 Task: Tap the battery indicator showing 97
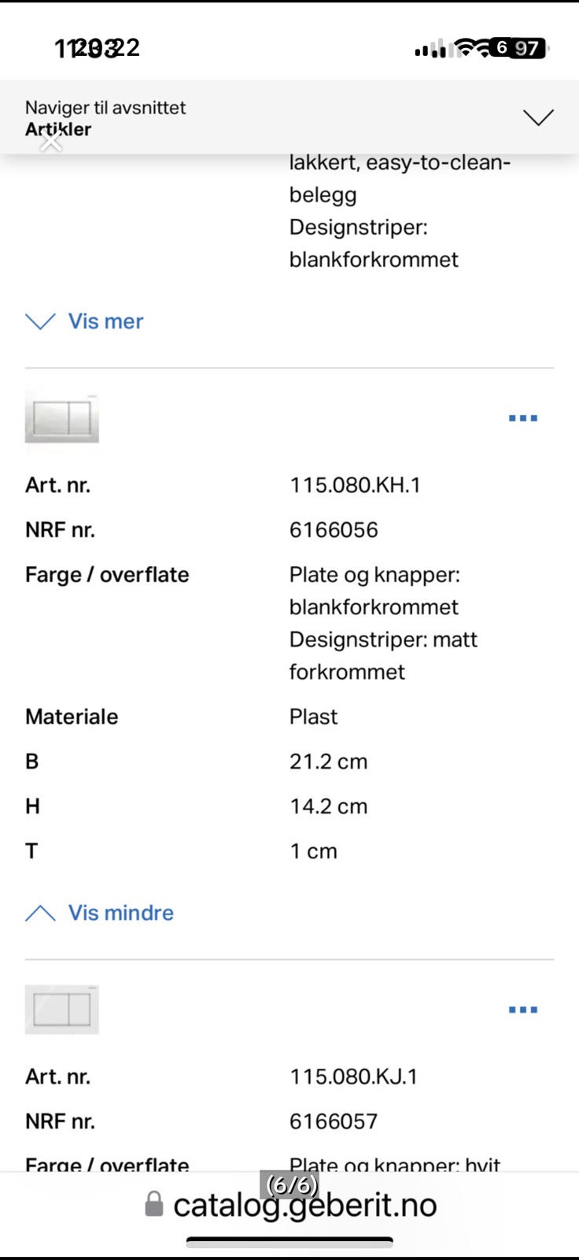pyautogui.click(x=519, y=48)
